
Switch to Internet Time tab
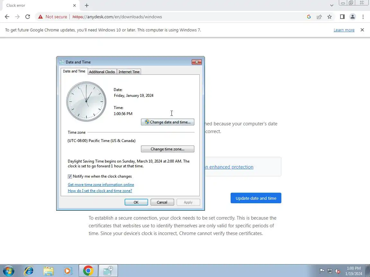pyautogui.click(x=129, y=71)
